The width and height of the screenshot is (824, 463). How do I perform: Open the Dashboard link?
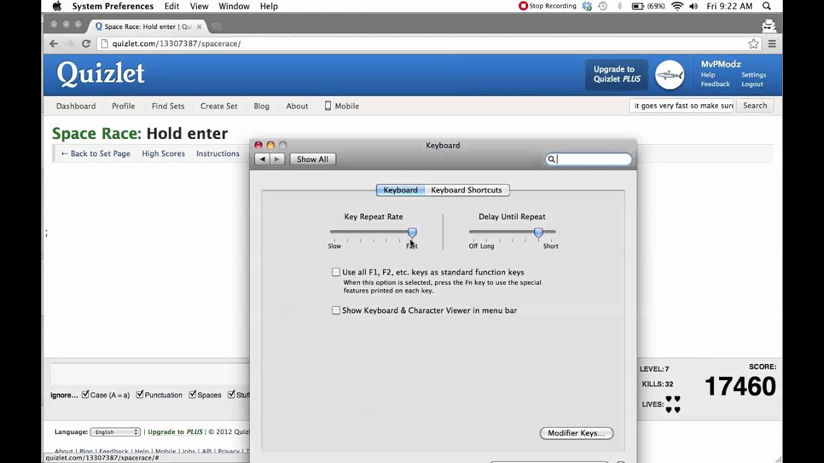tap(76, 106)
